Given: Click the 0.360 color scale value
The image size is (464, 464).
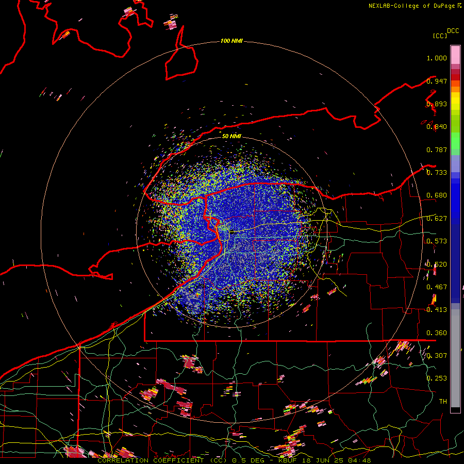Looking at the screenshot, I should [437, 333].
